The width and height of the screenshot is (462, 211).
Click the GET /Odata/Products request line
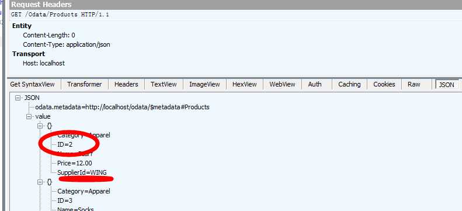point(60,15)
